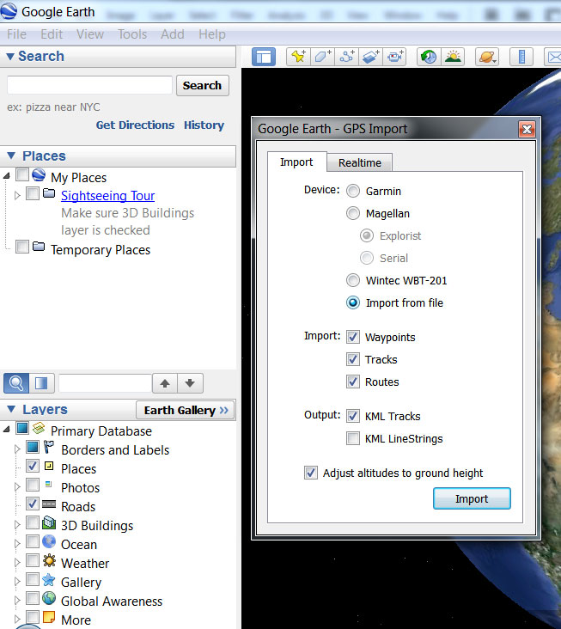The height and width of the screenshot is (629, 561).
Task: Collapse the Search panel
Action: [11, 57]
